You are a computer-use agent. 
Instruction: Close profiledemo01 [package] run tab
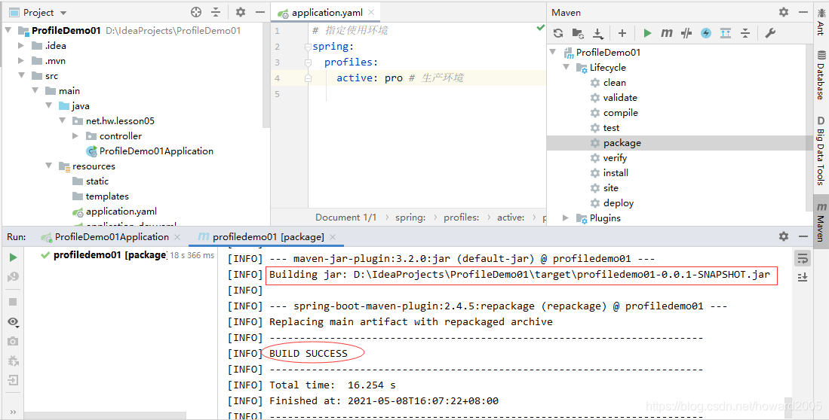pos(333,237)
